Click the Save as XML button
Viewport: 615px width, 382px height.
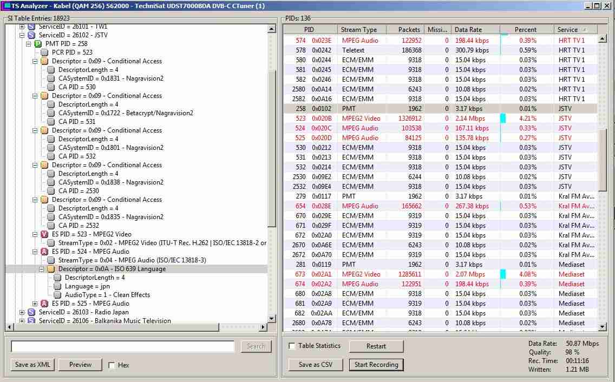(32, 365)
